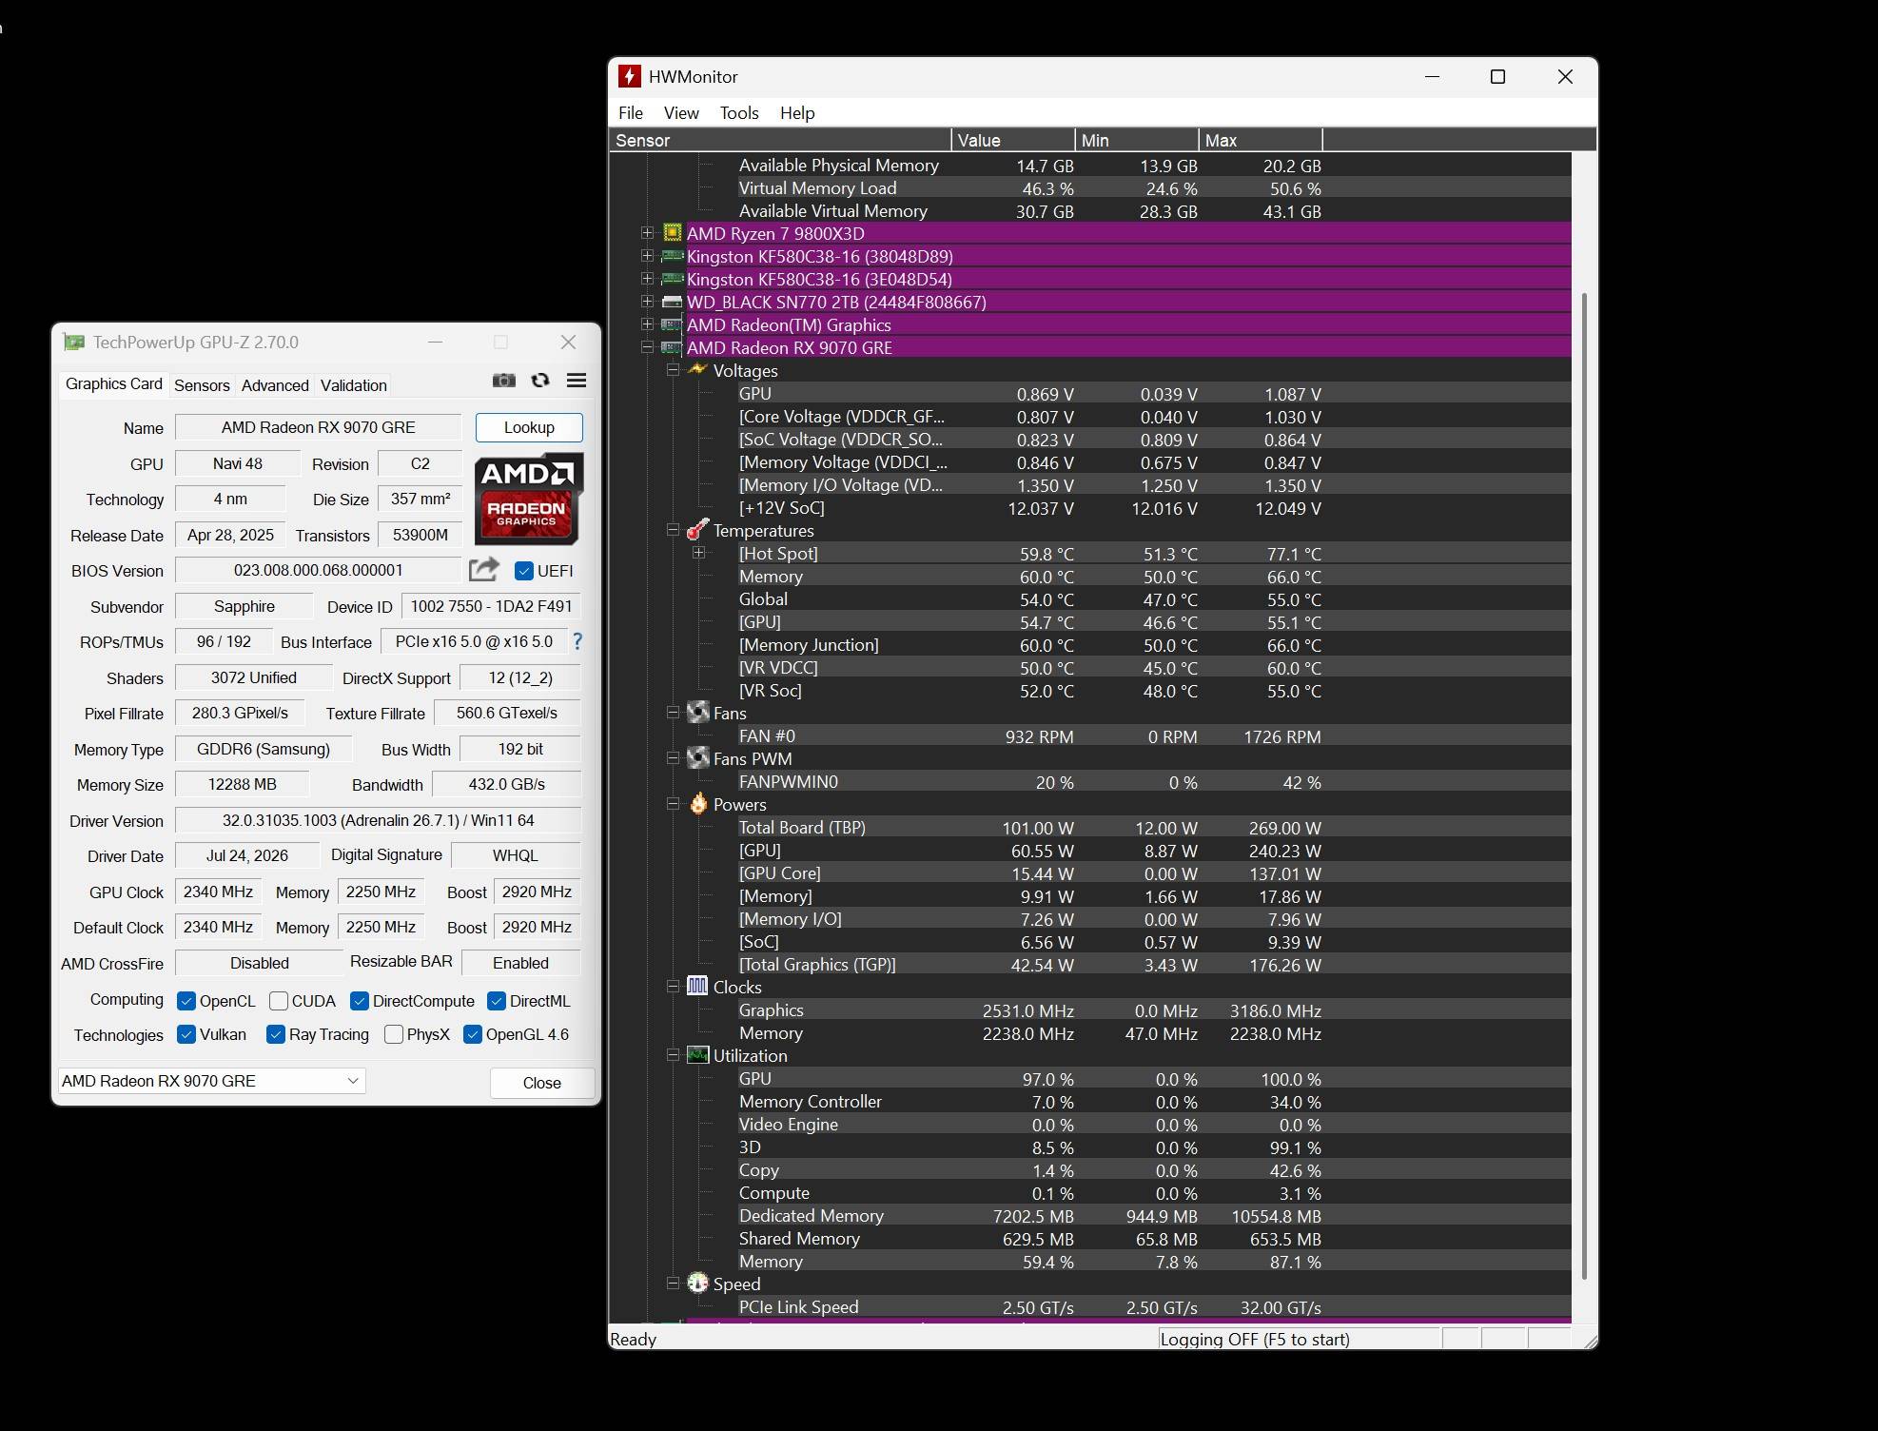Open the File menu in HWMonitor
The height and width of the screenshot is (1431, 1878).
tap(631, 112)
